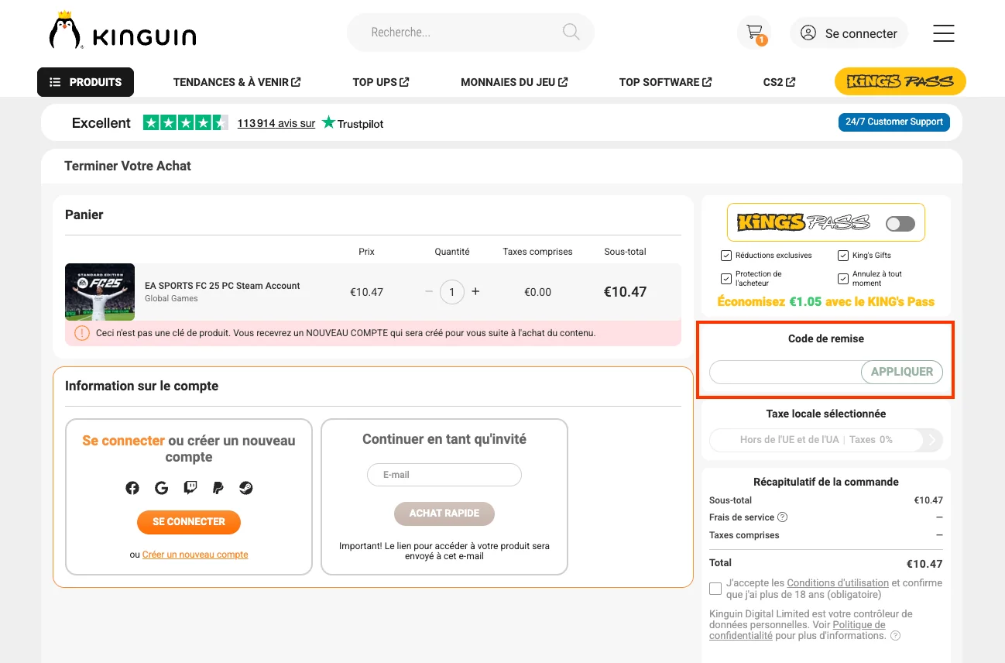Image resolution: width=1005 pixels, height=663 pixels.
Task: Click the yellow KINGS PASS nav button
Action: [x=900, y=81]
